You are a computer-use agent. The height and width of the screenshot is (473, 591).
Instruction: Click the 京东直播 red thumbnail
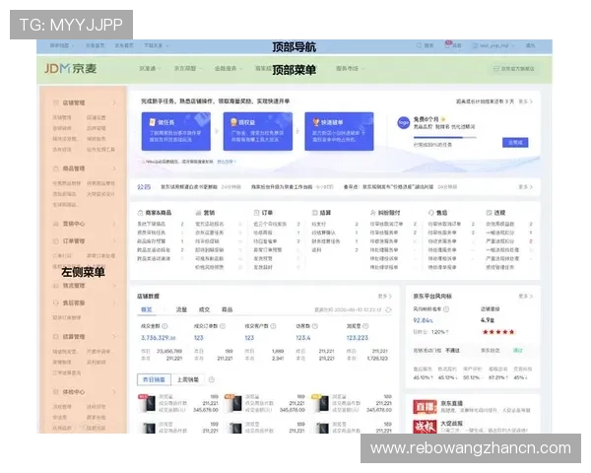coord(425,407)
